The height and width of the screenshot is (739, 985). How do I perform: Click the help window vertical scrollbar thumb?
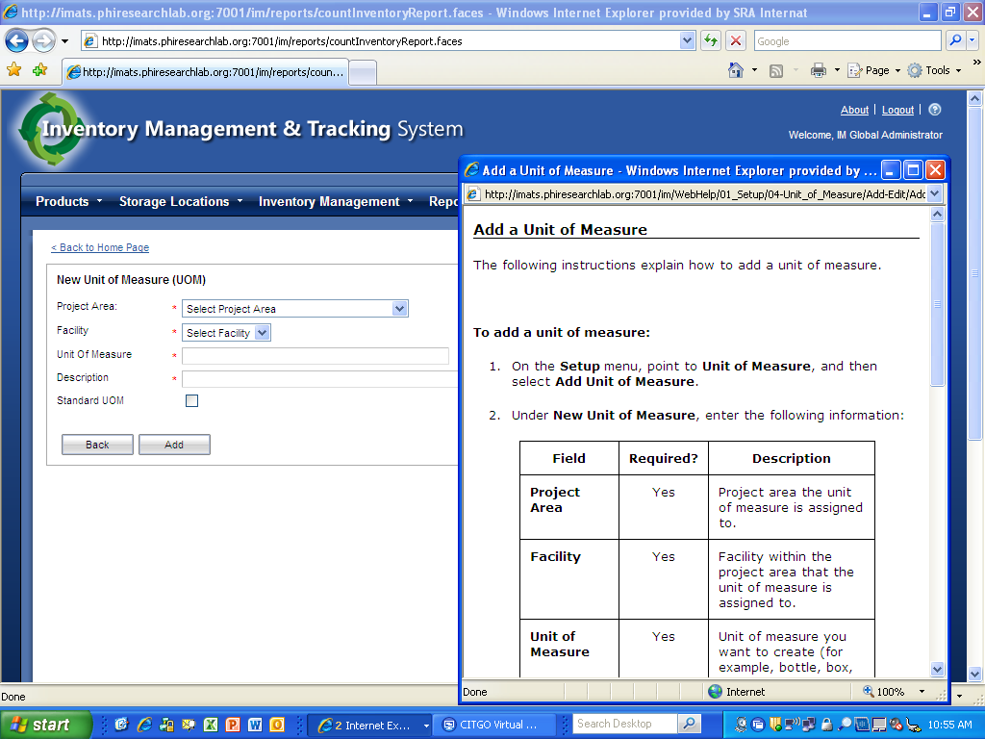937,304
